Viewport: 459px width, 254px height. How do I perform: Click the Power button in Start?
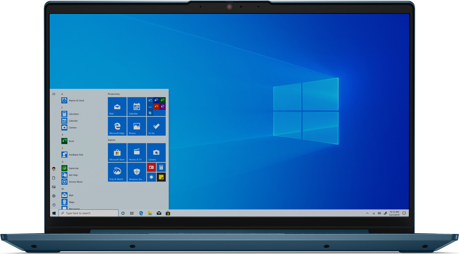coord(54,205)
